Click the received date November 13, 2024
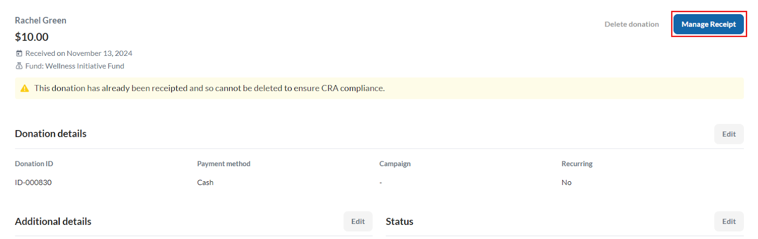The width and height of the screenshot is (758, 239). [x=99, y=53]
